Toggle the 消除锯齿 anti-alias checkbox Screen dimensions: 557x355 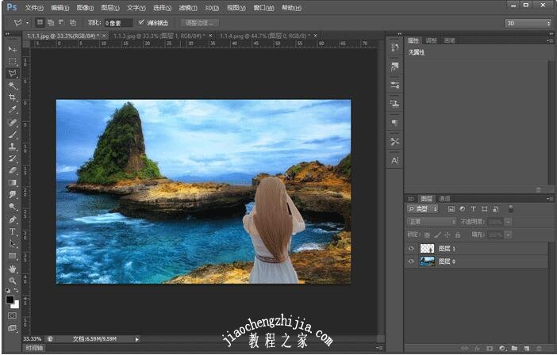tap(141, 23)
